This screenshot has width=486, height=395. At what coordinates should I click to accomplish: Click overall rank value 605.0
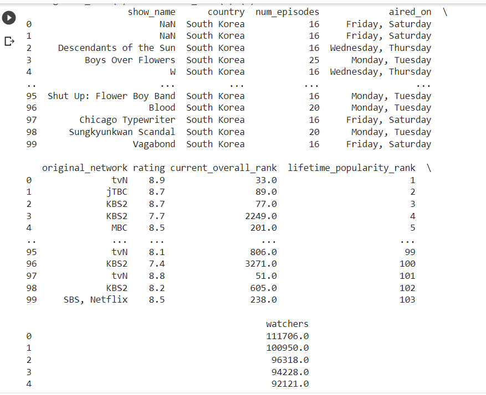tap(263, 288)
